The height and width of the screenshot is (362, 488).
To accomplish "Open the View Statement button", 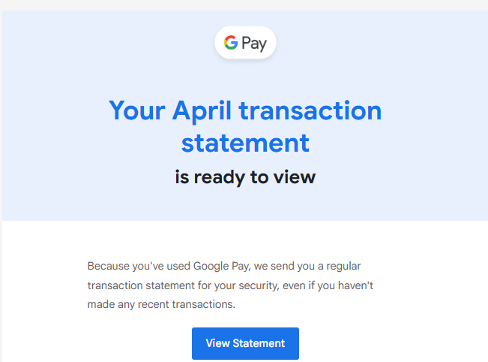I will click(245, 343).
